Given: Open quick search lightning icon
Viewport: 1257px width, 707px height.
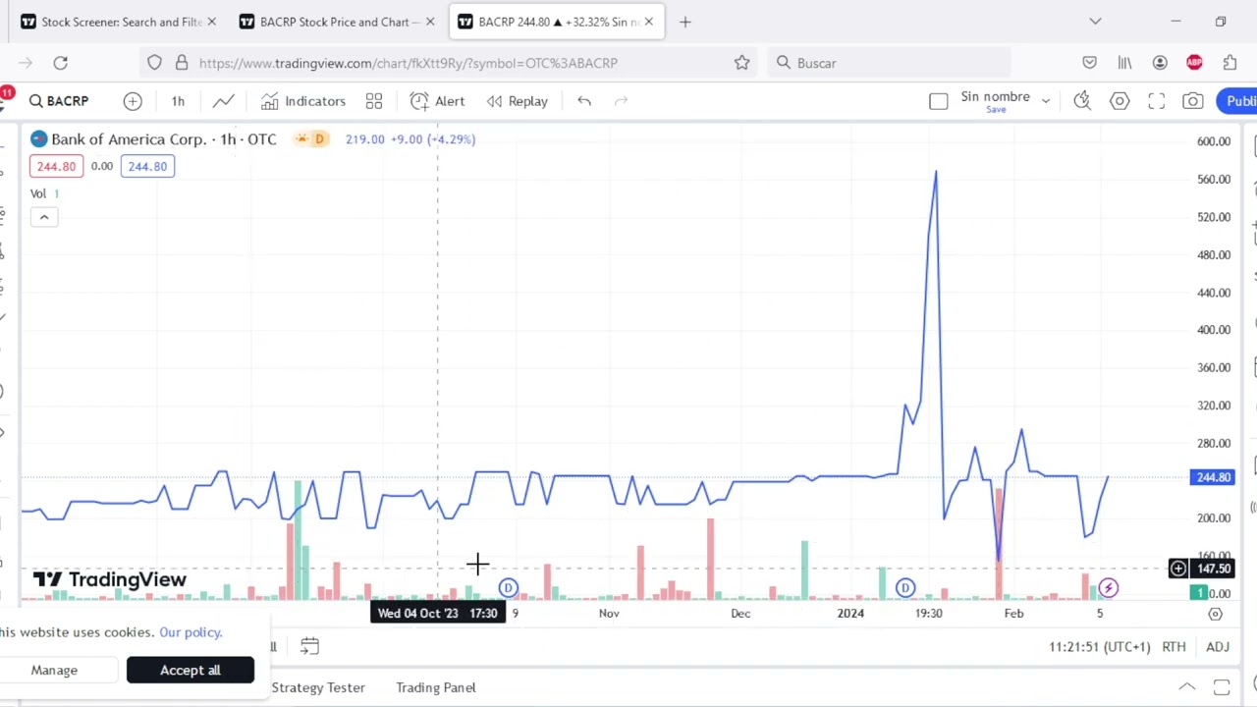Looking at the screenshot, I should point(1082,101).
